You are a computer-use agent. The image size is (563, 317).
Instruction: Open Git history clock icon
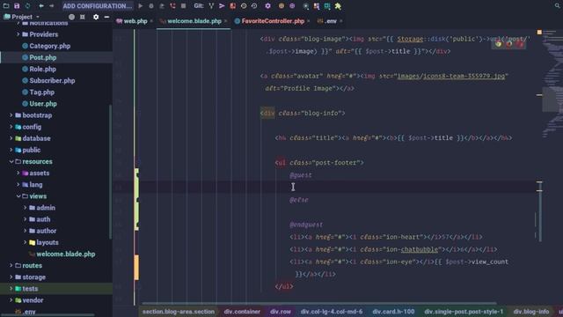pyautogui.click(x=244, y=6)
